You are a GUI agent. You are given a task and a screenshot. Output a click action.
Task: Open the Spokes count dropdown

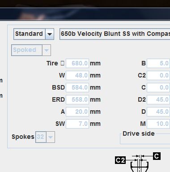[51, 137]
